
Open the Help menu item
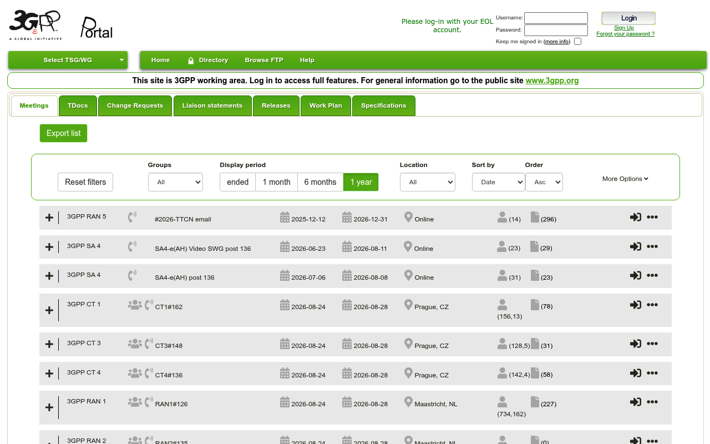pos(307,60)
